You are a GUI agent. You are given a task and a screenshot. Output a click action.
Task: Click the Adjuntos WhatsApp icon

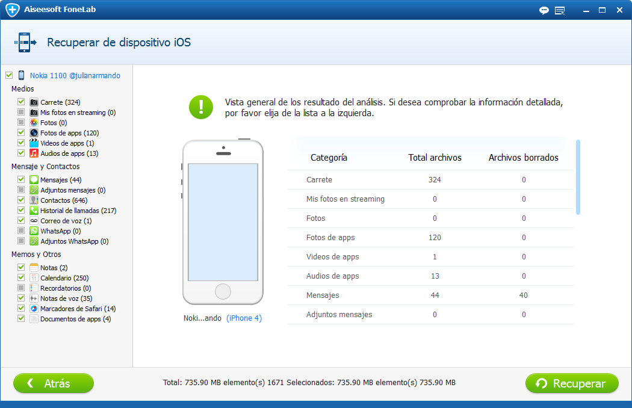(x=34, y=241)
